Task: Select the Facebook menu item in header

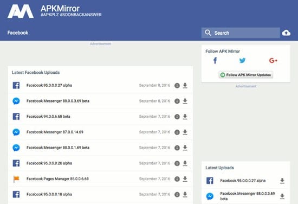Action: point(18,33)
